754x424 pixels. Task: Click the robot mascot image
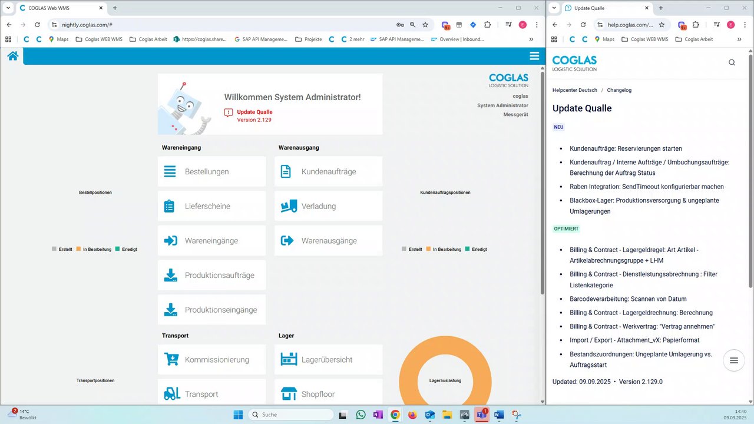point(186,107)
